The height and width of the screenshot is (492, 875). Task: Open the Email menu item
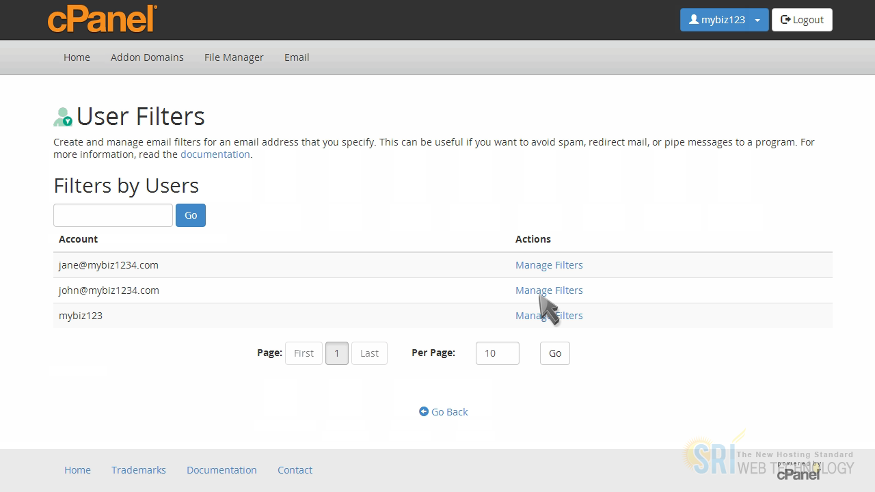297,57
